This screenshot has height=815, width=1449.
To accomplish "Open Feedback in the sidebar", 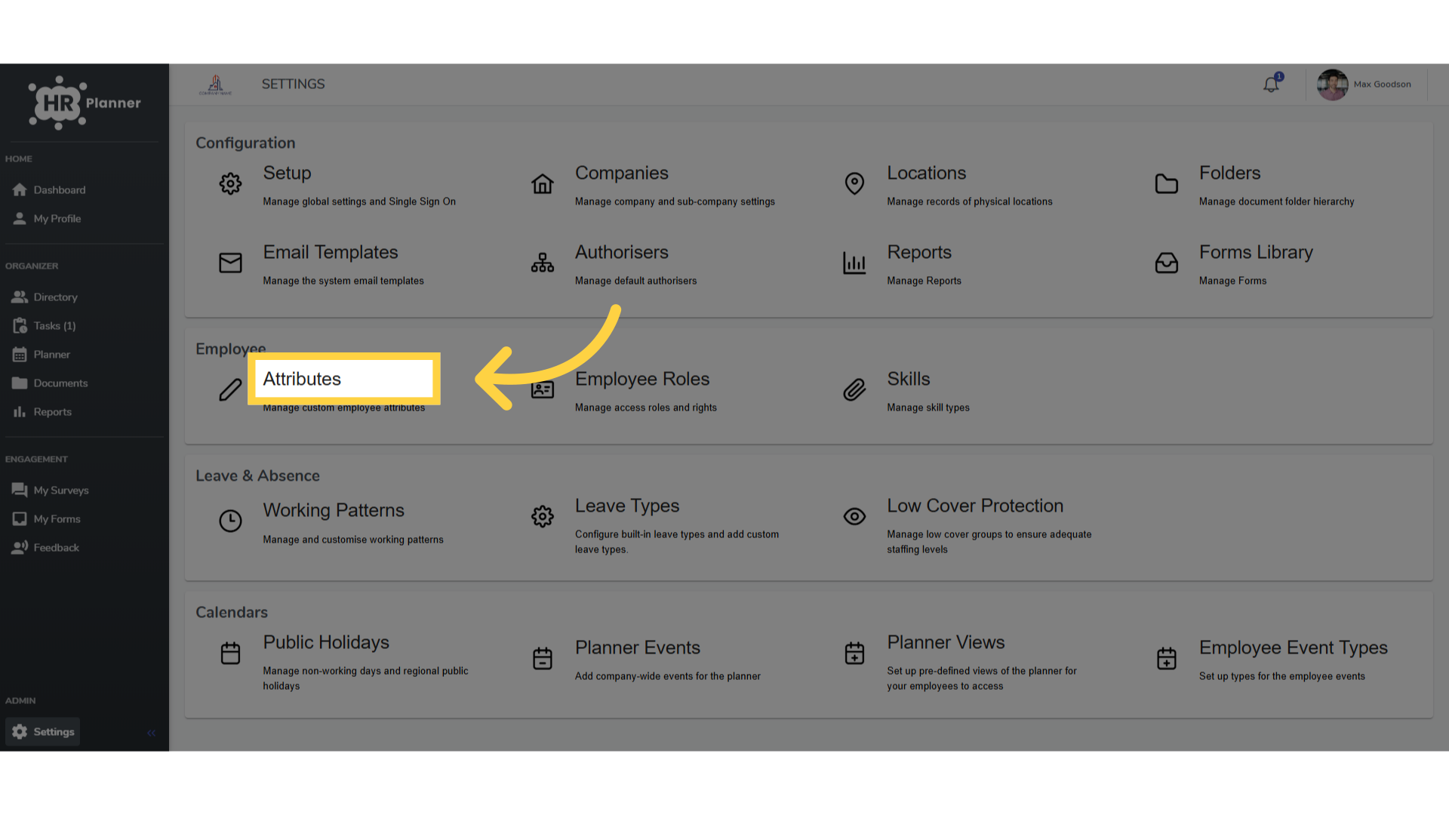I will pos(45,548).
